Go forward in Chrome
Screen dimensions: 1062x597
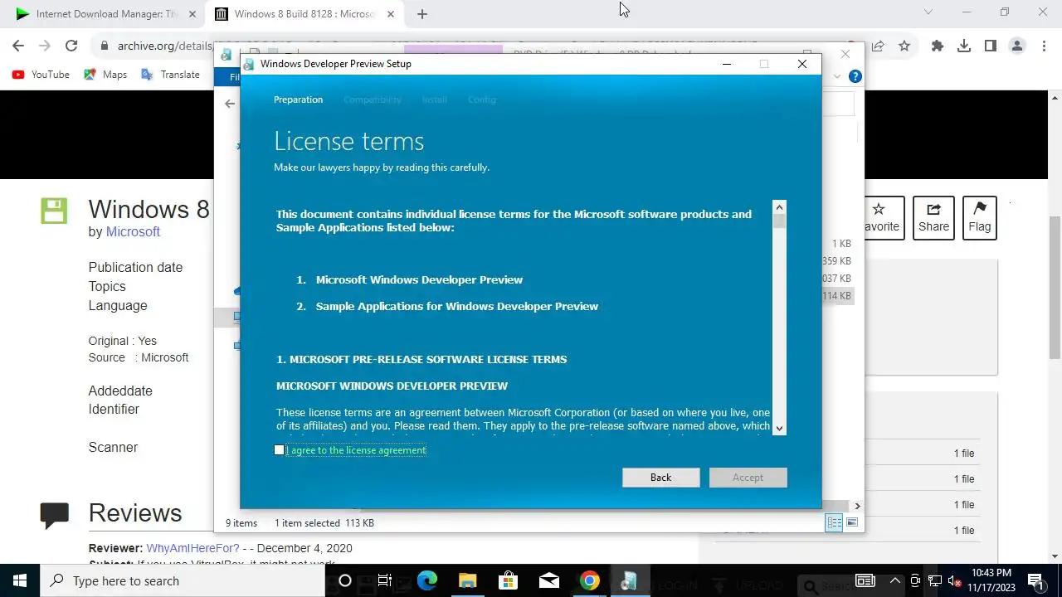pos(45,46)
